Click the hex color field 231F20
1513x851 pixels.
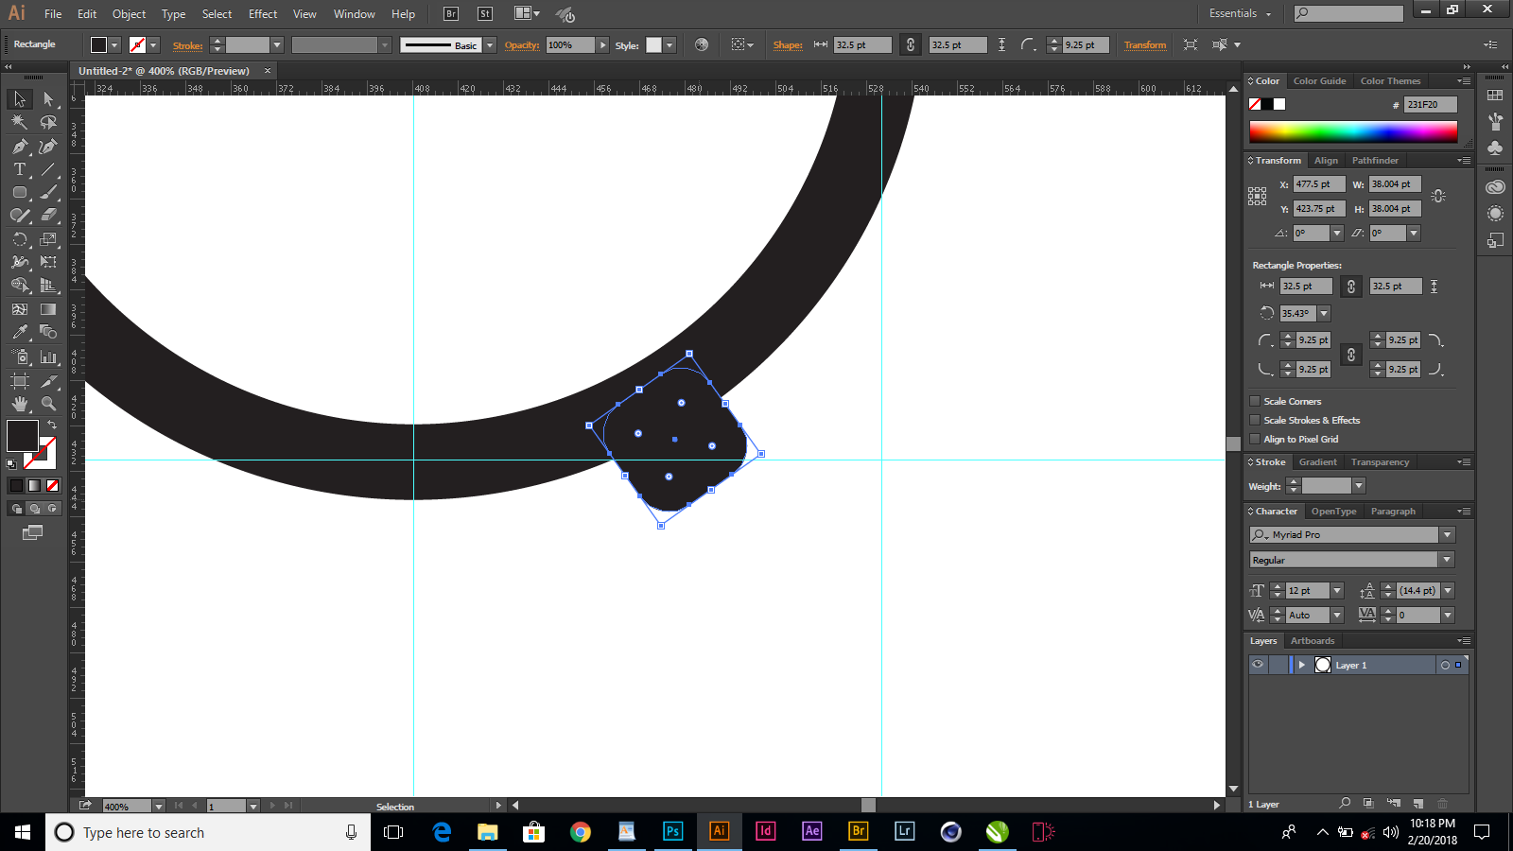coord(1430,104)
